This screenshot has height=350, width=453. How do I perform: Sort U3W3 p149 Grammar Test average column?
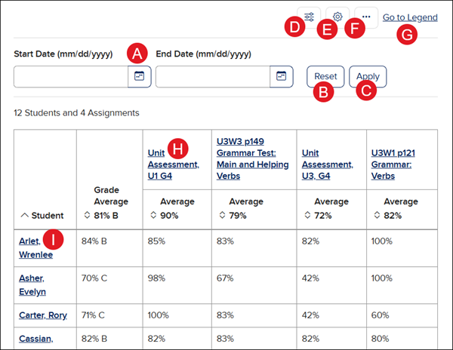coord(223,216)
